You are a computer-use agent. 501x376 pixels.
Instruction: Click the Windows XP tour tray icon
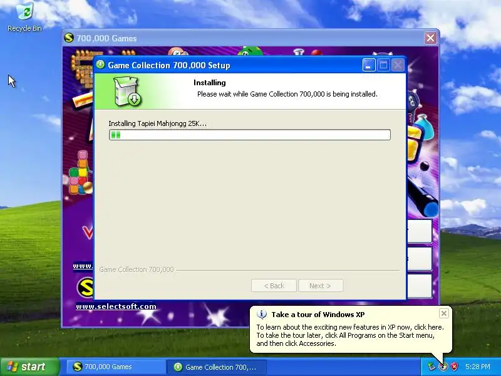point(443,367)
